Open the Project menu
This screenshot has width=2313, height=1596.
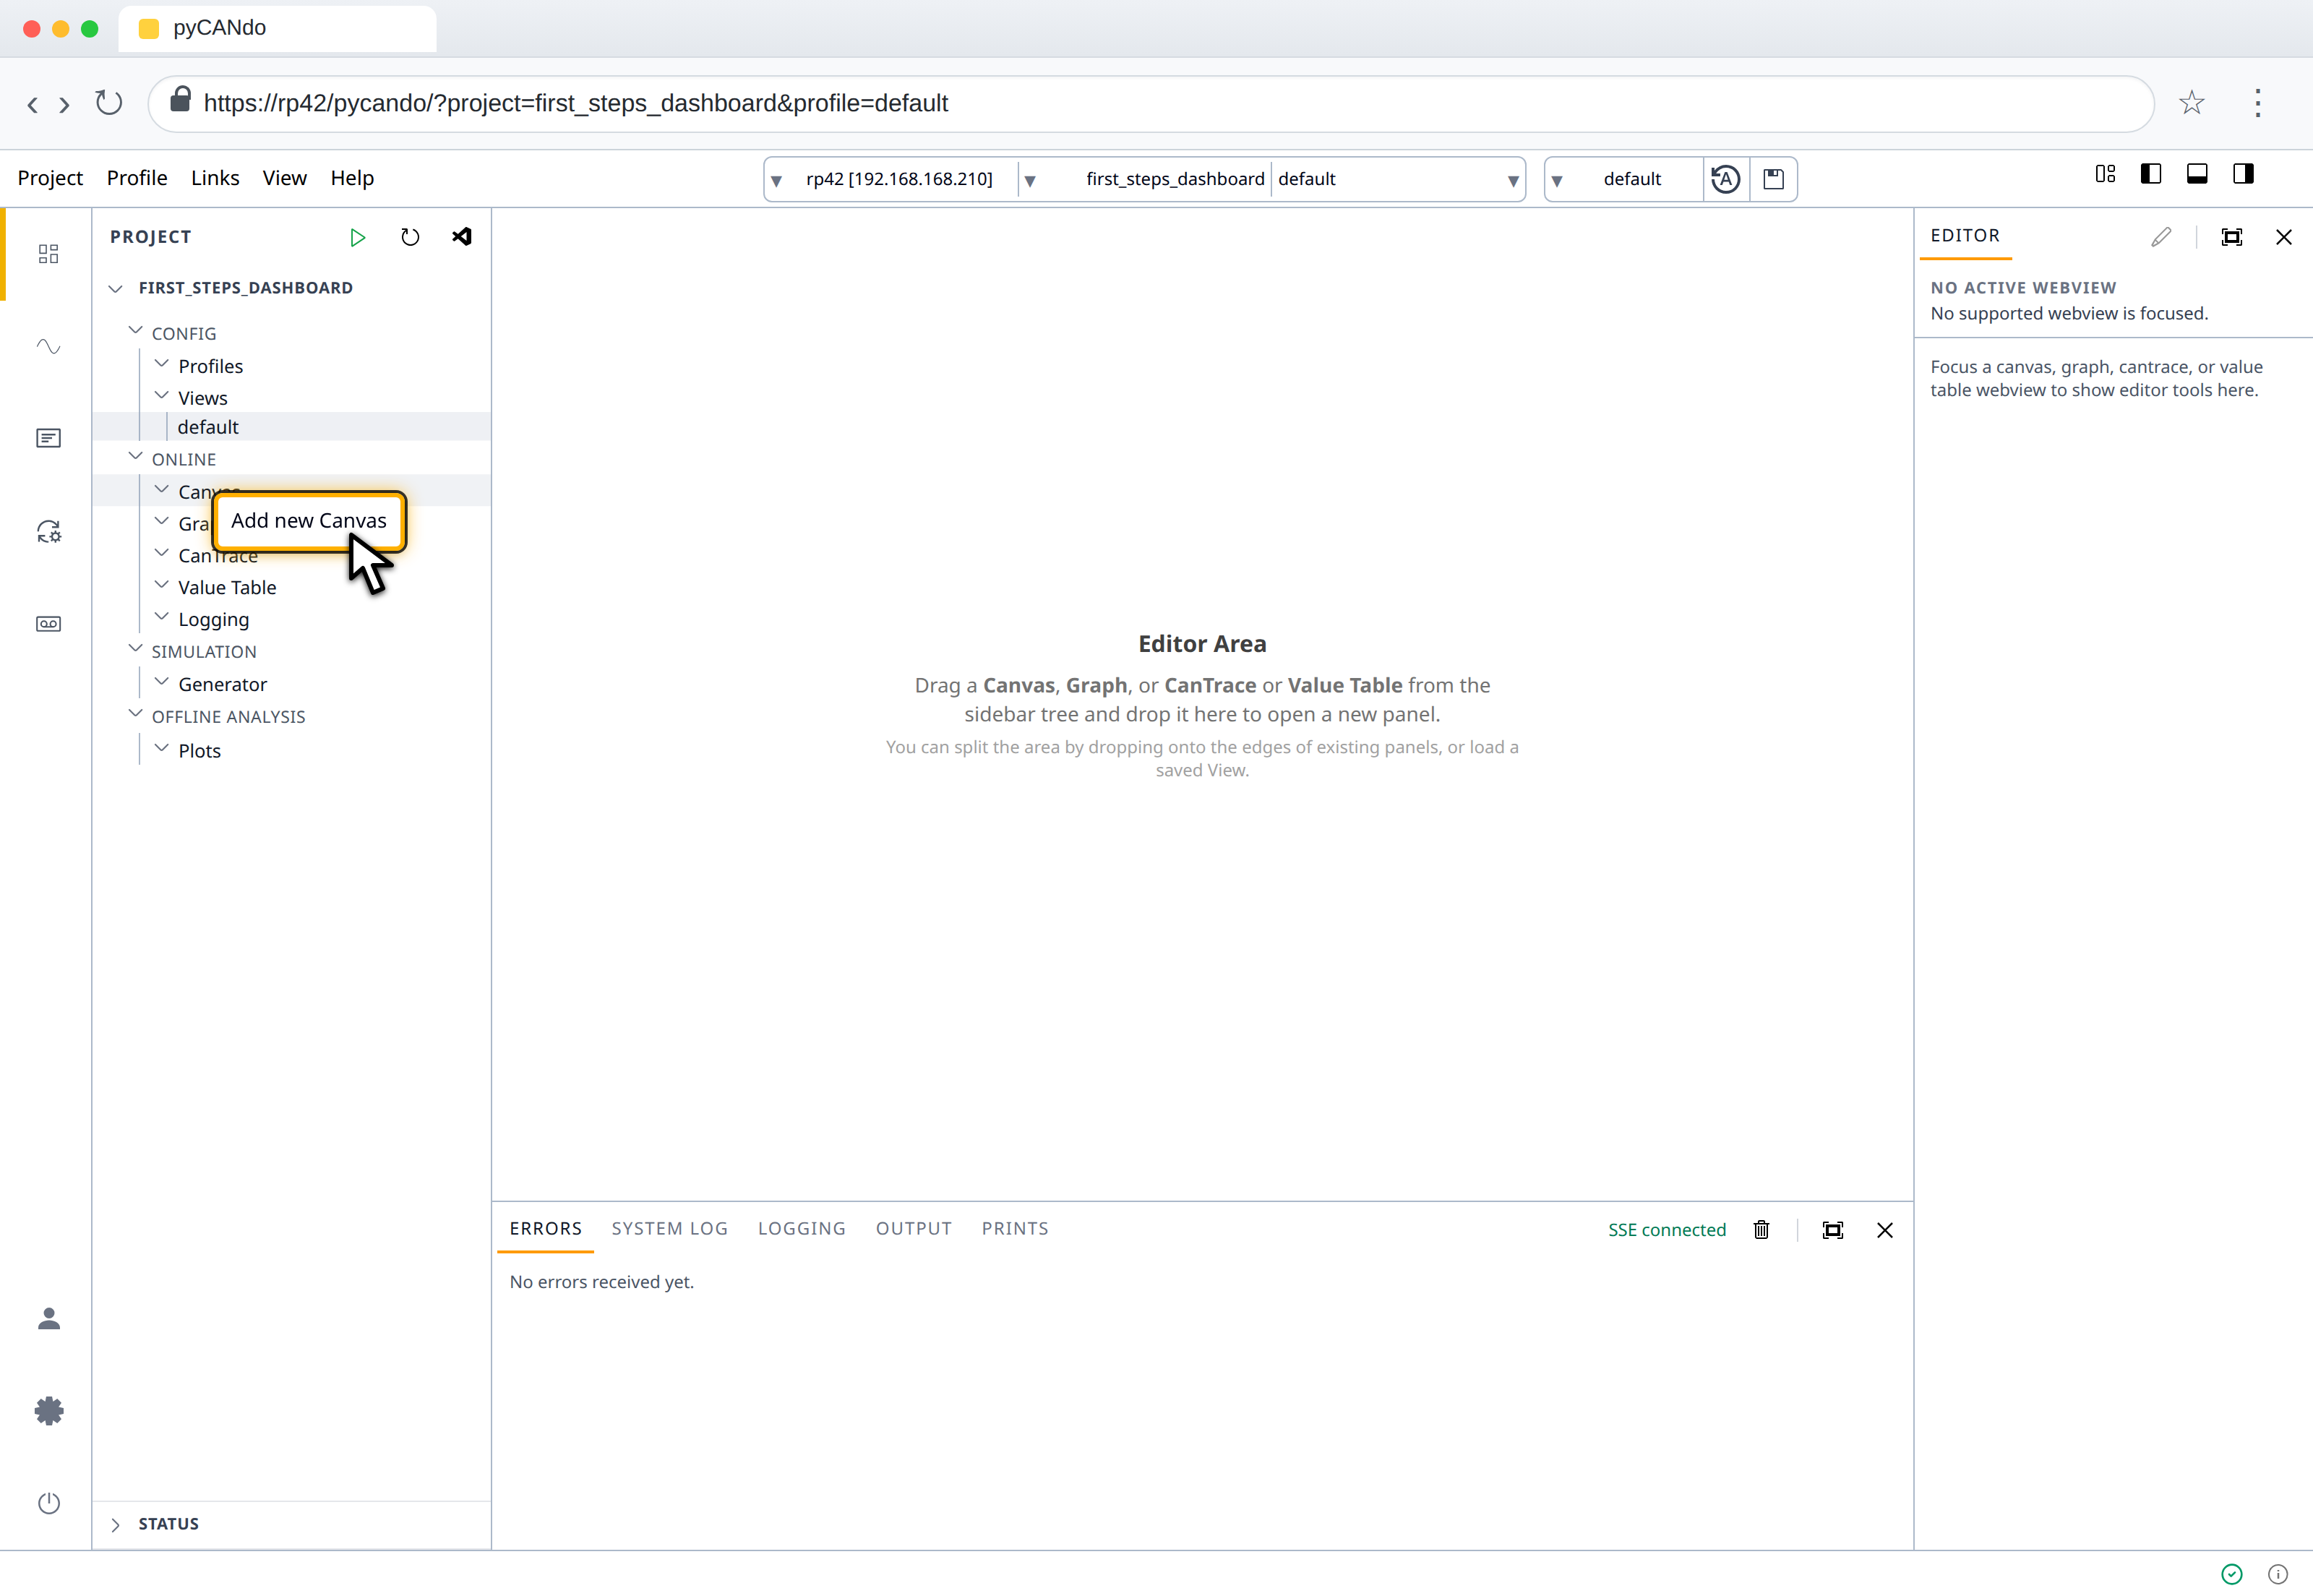tap(50, 178)
